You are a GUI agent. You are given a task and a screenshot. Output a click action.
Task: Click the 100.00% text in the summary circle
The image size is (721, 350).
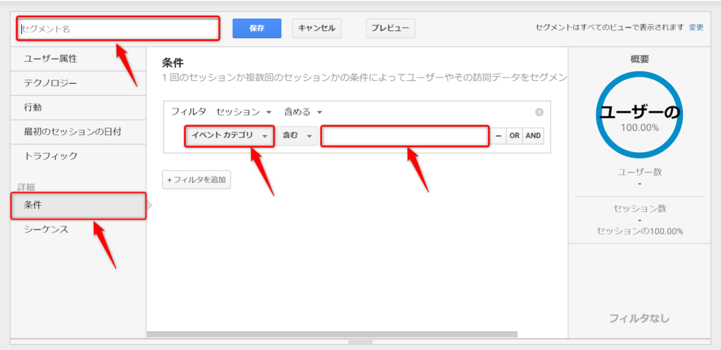click(639, 127)
